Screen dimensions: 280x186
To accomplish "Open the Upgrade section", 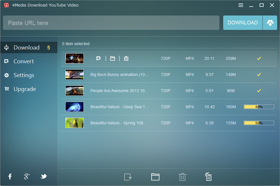I will [x=29, y=89].
